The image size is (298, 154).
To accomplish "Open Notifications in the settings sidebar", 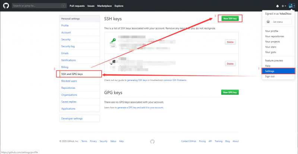I will click(x=79, y=60).
